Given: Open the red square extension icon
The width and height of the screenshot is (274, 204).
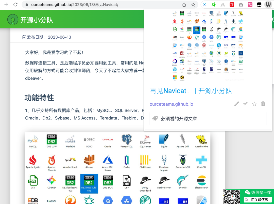Looking at the screenshot, I should tap(232, 5).
